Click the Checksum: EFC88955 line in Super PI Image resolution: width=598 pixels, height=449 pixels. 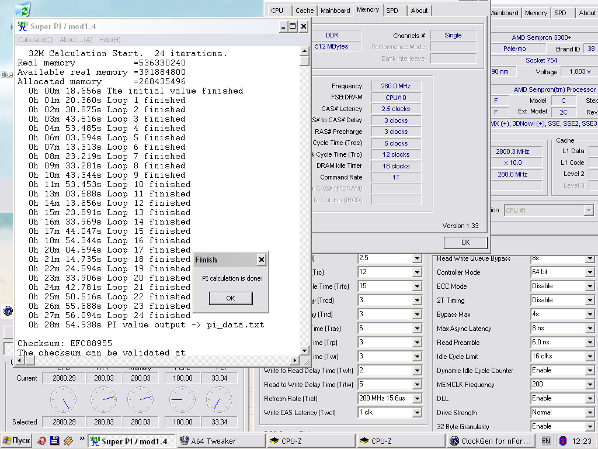(x=65, y=343)
